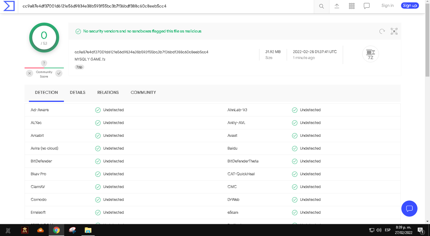Image resolution: width=430 pixels, height=236 pixels.
Task: Click the ALYac vendor name
Action: coord(36,123)
